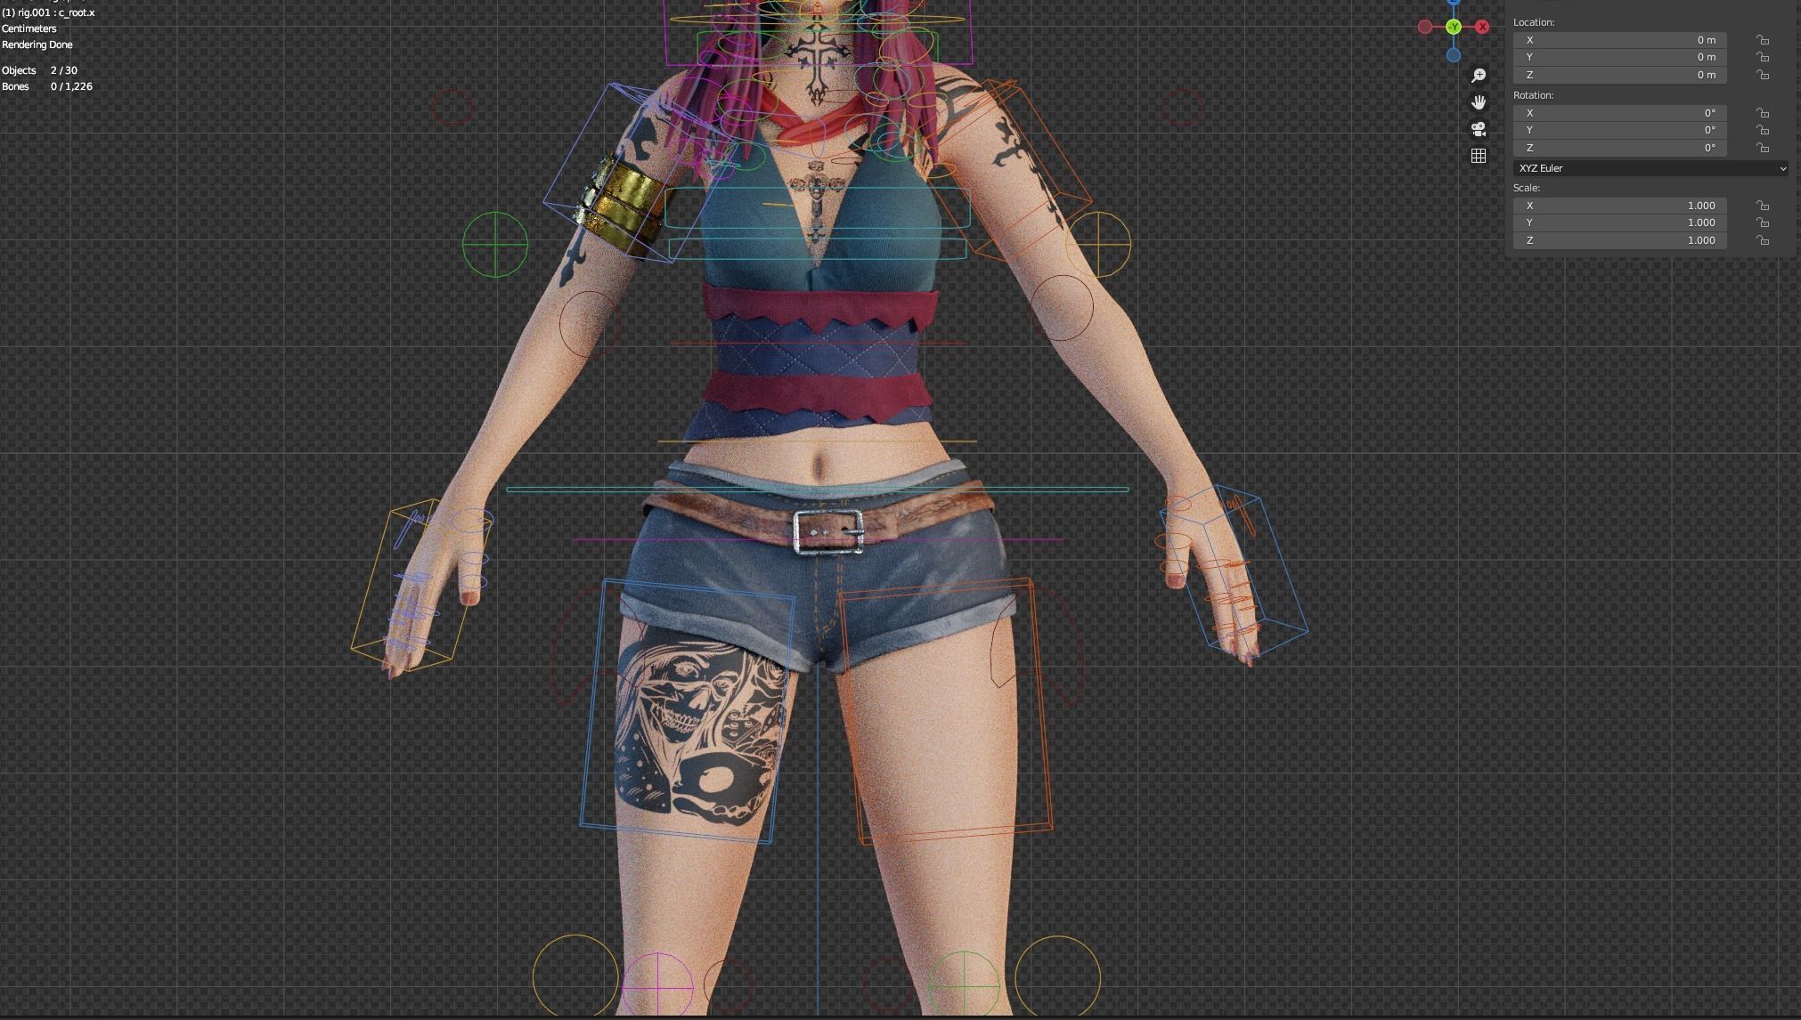This screenshot has height=1020, width=1801.
Task: Select the magenta horizontal line control across the shorts
Action: 818,539
